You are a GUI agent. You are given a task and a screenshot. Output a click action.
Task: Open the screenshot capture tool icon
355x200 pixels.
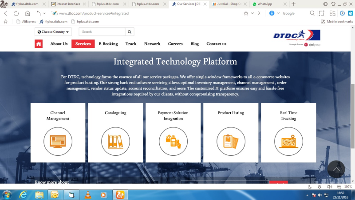321,13
